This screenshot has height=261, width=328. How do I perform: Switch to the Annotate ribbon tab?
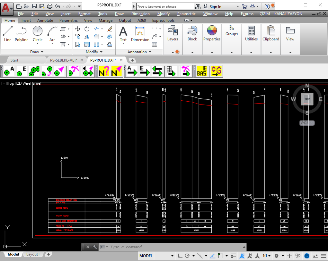tap(45, 21)
